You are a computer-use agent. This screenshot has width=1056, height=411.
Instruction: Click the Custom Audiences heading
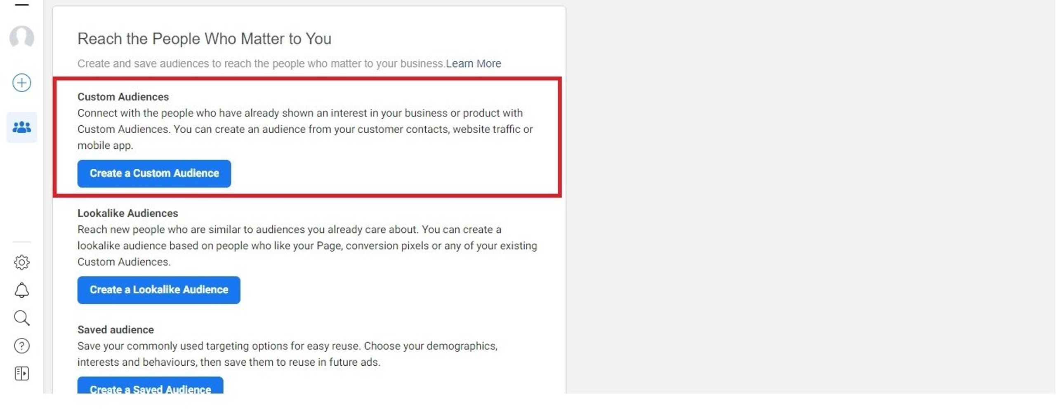tap(123, 97)
